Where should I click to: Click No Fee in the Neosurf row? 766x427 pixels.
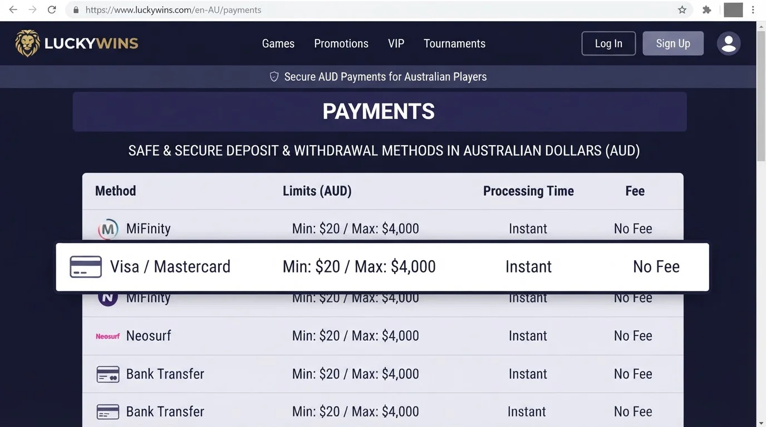tap(633, 336)
